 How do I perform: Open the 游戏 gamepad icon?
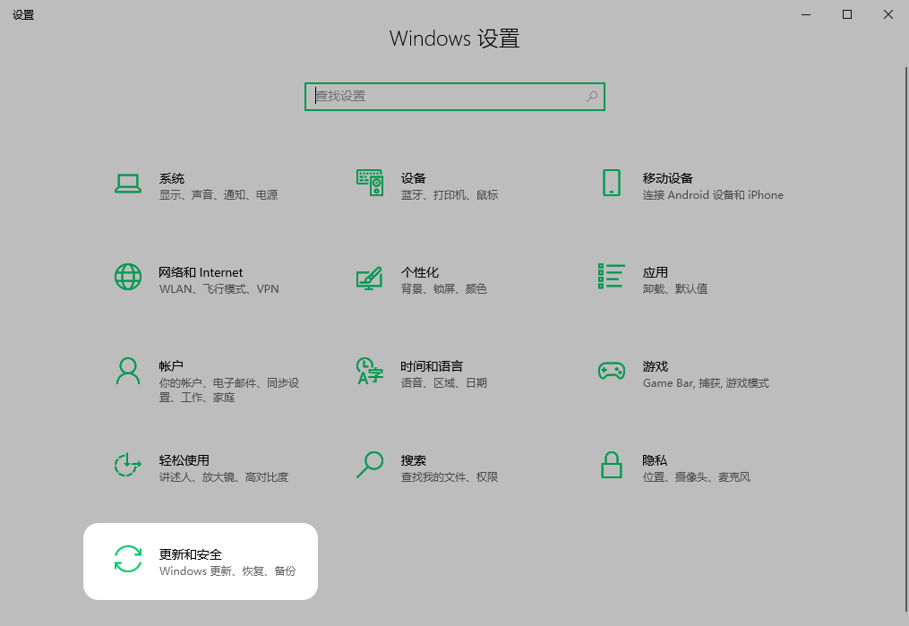pos(612,371)
